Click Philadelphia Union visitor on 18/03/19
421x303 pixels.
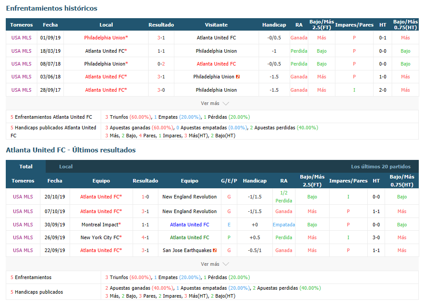[216, 51]
